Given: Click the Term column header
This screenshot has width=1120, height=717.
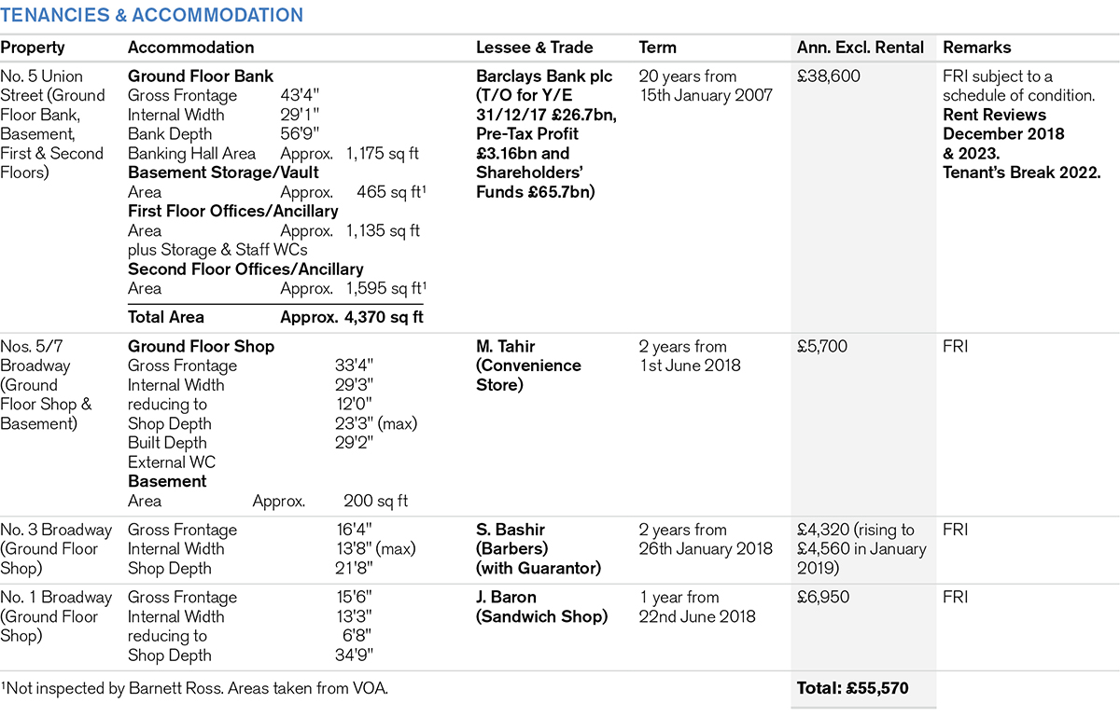Looking at the screenshot, I should coord(658,48).
